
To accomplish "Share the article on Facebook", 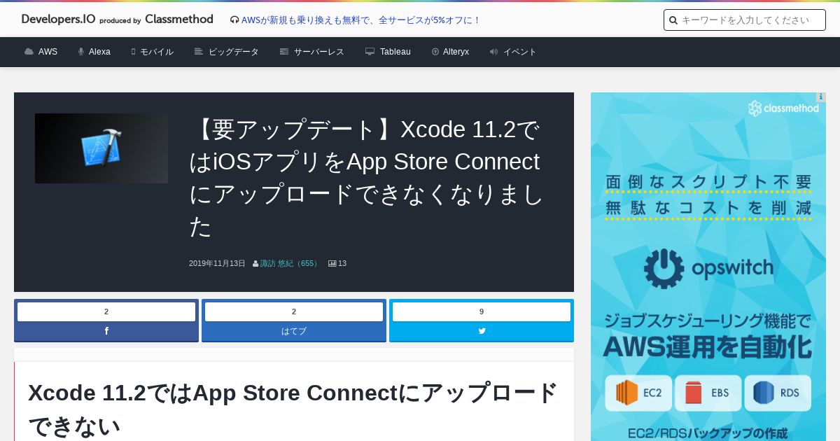I will (106, 331).
